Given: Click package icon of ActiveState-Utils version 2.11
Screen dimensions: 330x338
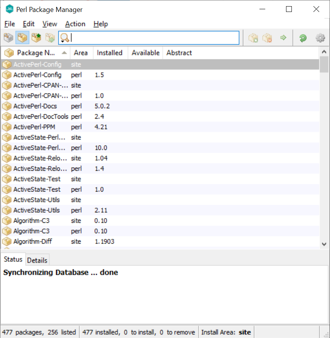Looking at the screenshot, I should click(x=7, y=210).
